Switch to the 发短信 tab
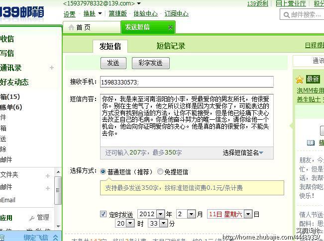This screenshot has height=241, width=324. 110,46
